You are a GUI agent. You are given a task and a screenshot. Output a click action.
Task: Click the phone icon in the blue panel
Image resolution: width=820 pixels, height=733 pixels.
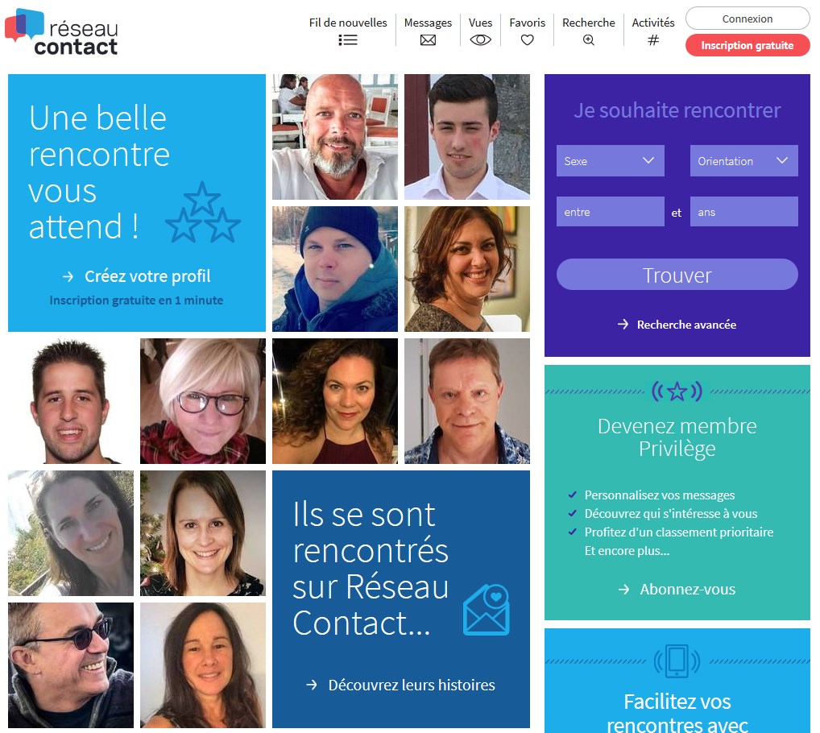(677, 661)
